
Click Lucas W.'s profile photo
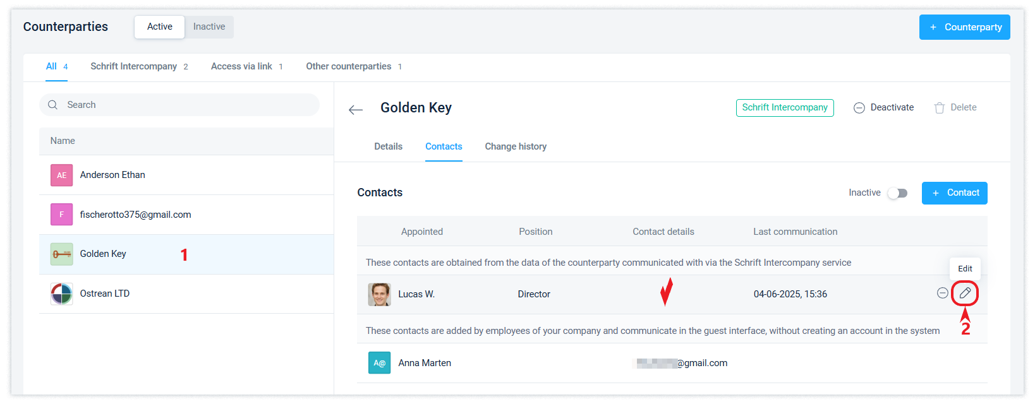[x=379, y=294]
